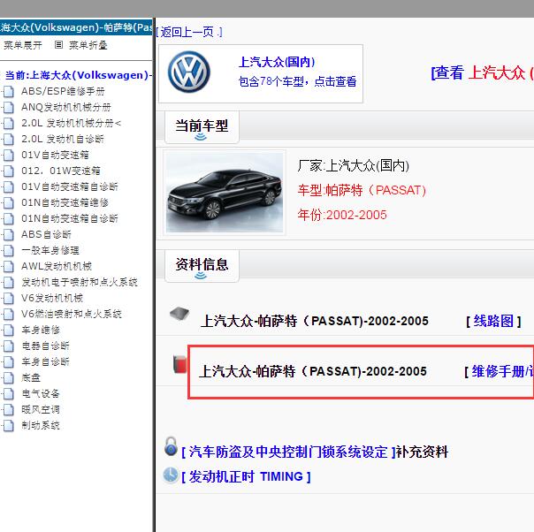This screenshot has height=532, width=534.
Task: Open the document icon beside 制动系统
Action: [9, 426]
